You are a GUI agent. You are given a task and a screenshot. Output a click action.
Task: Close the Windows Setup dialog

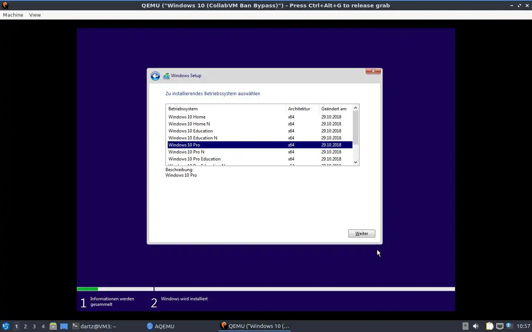[x=373, y=71]
